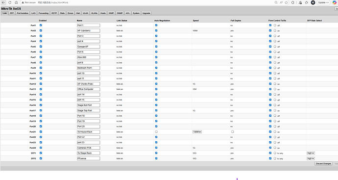338x180 pixels.
Task: Open the Upgrade tab
Action: [146, 13]
